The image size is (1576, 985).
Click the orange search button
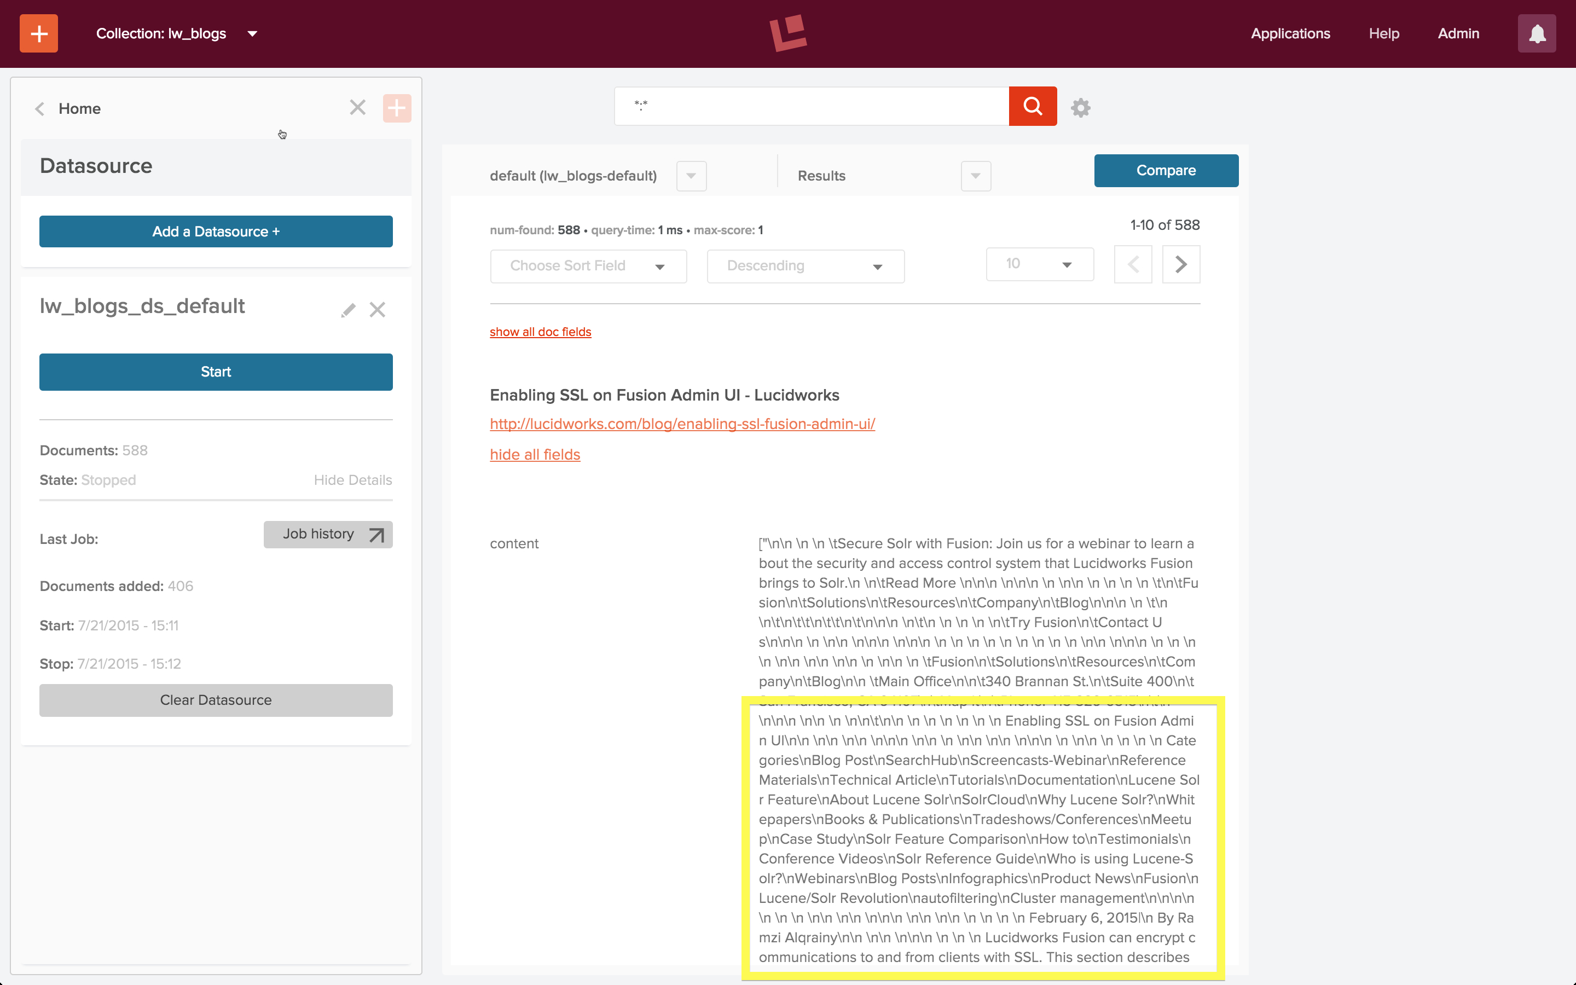(1033, 106)
